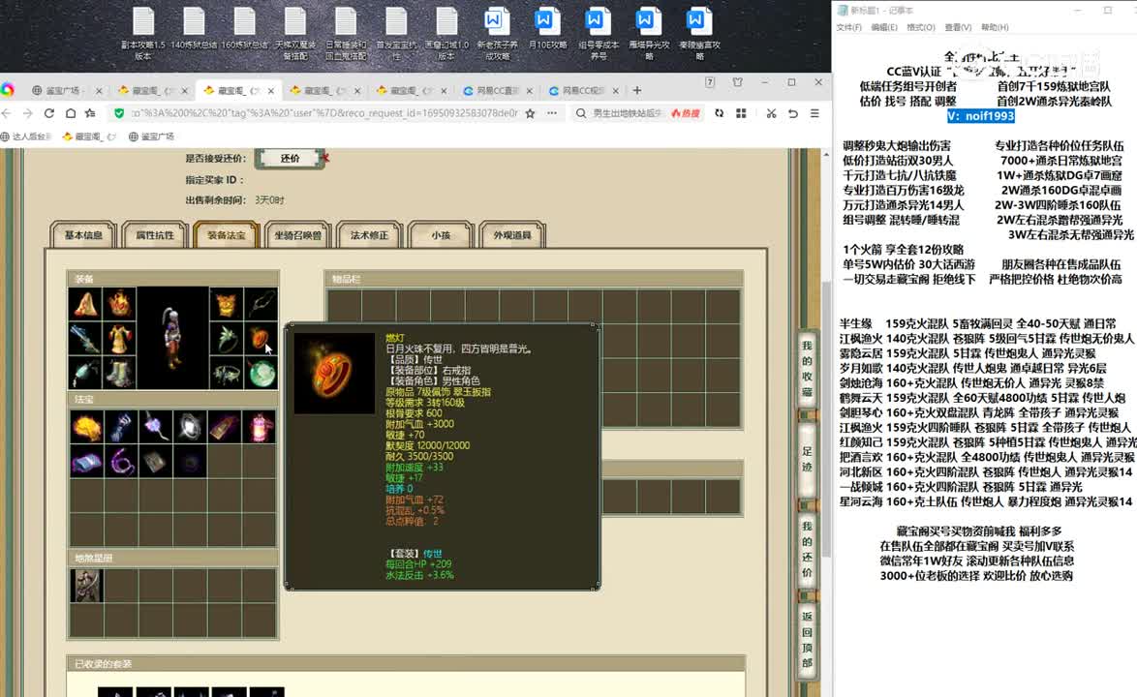Go to the browser home page

[71, 113]
